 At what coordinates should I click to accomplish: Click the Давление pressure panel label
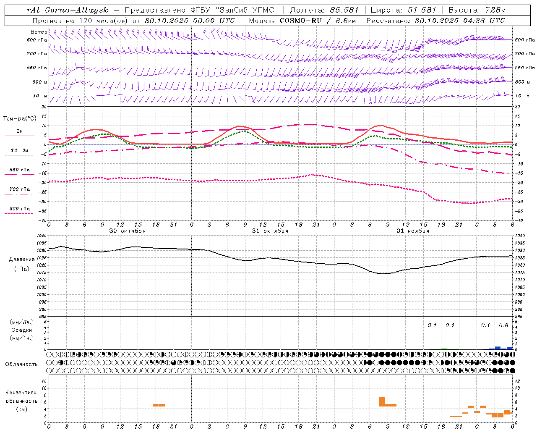tap(22, 260)
